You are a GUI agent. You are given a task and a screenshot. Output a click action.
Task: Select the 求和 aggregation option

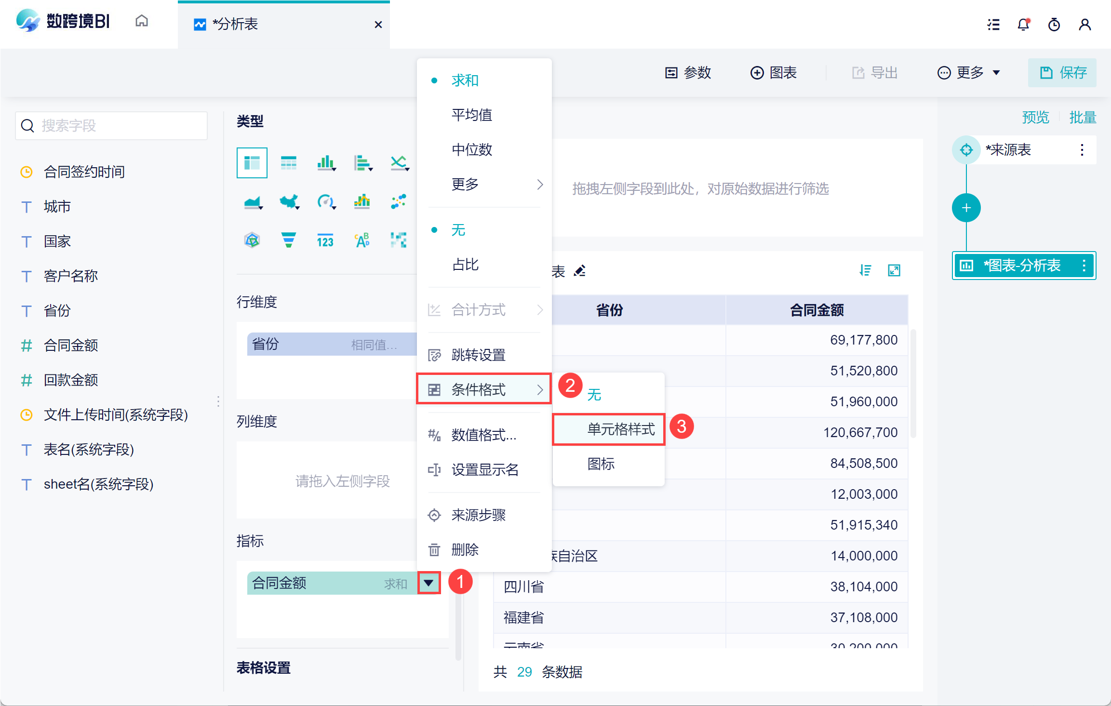[x=465, y=80]
